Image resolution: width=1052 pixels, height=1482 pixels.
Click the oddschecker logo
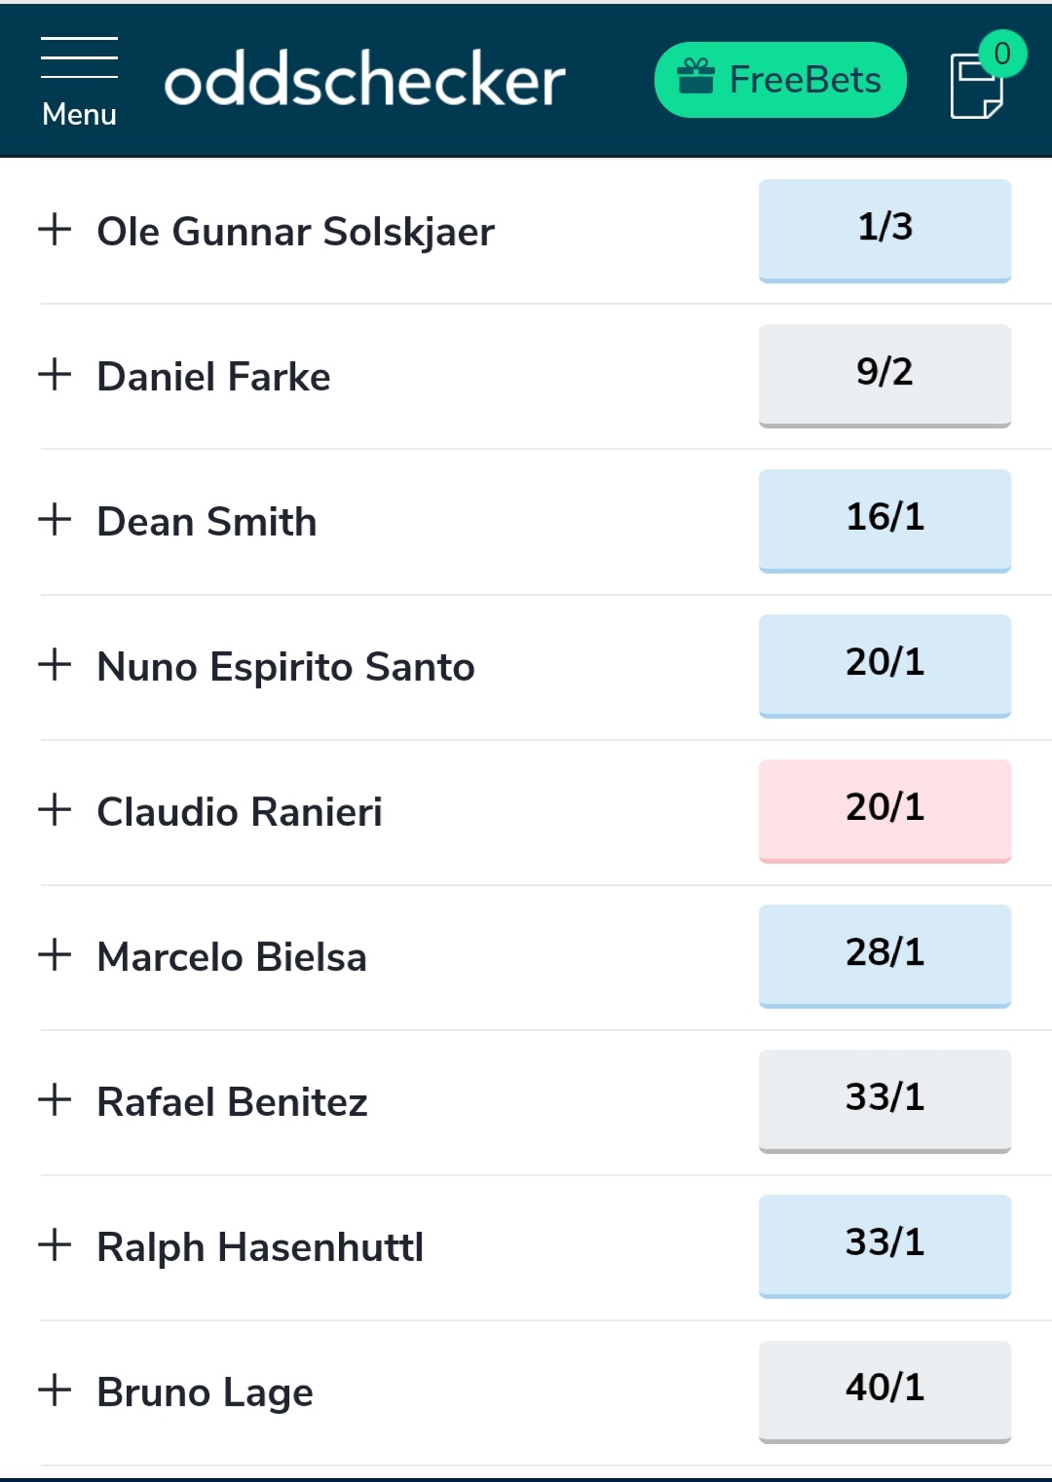[364, 81]
